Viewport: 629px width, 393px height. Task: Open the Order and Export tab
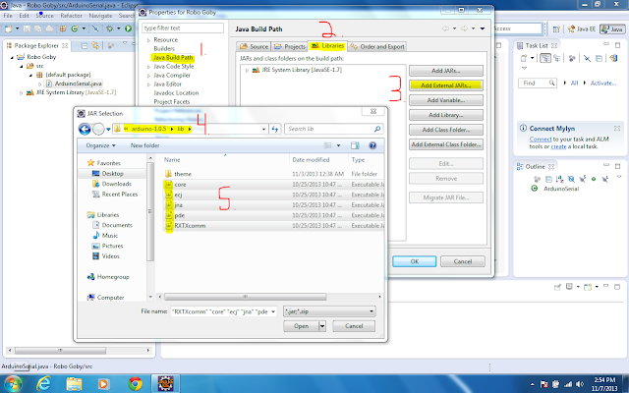pyautogui.click(x=377, y=46)
